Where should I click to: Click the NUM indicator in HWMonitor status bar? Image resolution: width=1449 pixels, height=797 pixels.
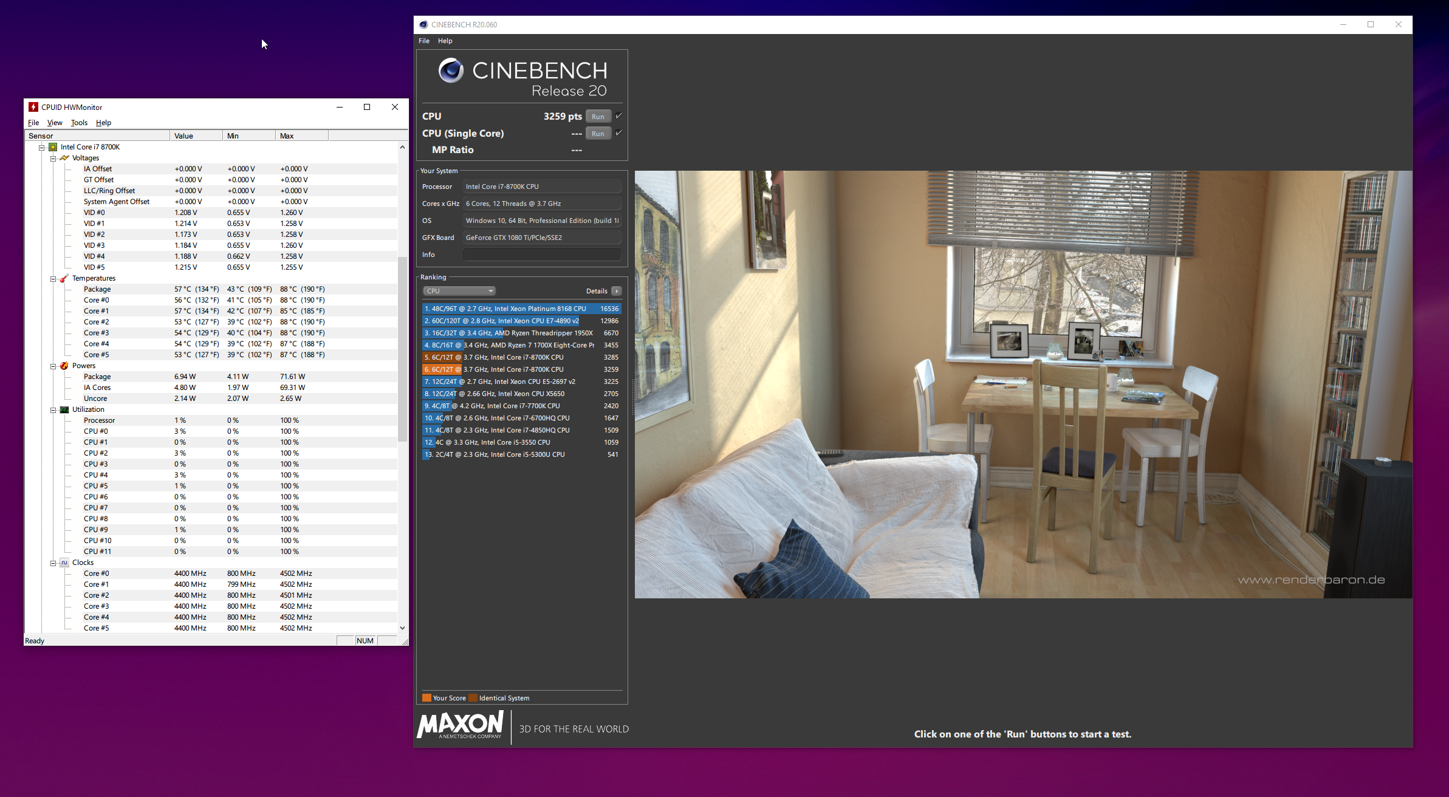coord(365,641)
